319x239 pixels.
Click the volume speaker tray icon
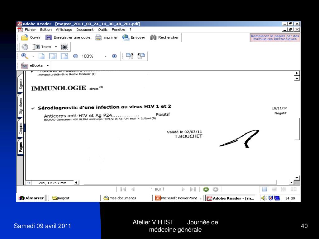(x=264, y=198)
